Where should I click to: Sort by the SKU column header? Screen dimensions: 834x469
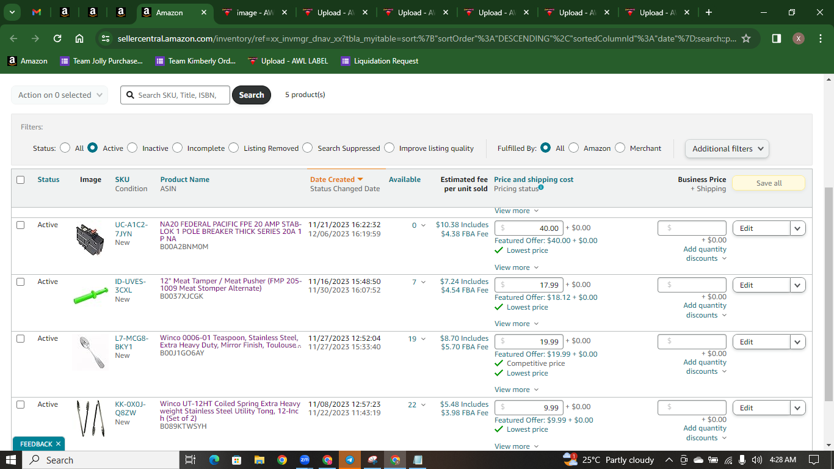pyautogui.click(x=122, y=180)
